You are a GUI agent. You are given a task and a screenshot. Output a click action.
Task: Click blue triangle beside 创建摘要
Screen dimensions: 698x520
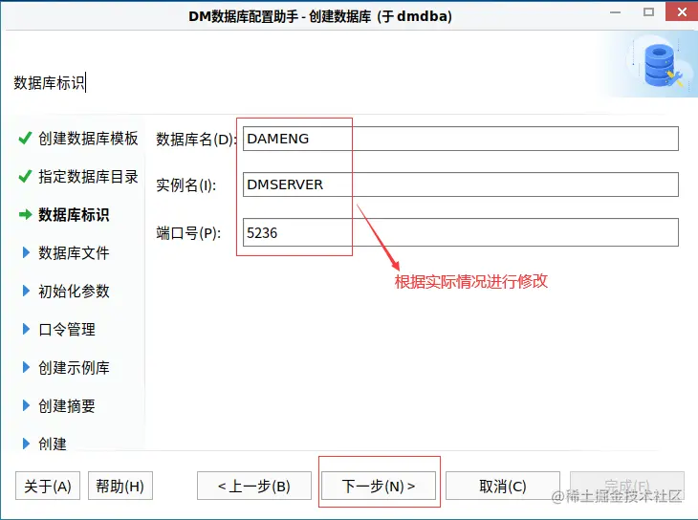26,405
